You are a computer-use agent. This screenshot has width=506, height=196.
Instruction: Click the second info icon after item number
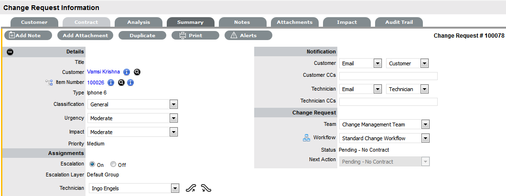pyautogui.click(x=130, y=83)
